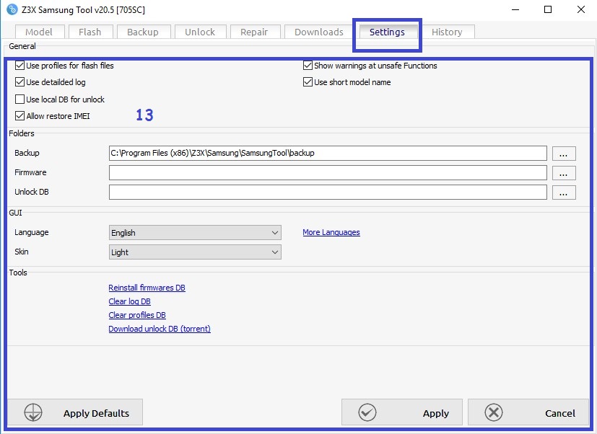The image size is (597, 434).
Task: Click in the Backup folder path field
Action: [x=328, y=154]
